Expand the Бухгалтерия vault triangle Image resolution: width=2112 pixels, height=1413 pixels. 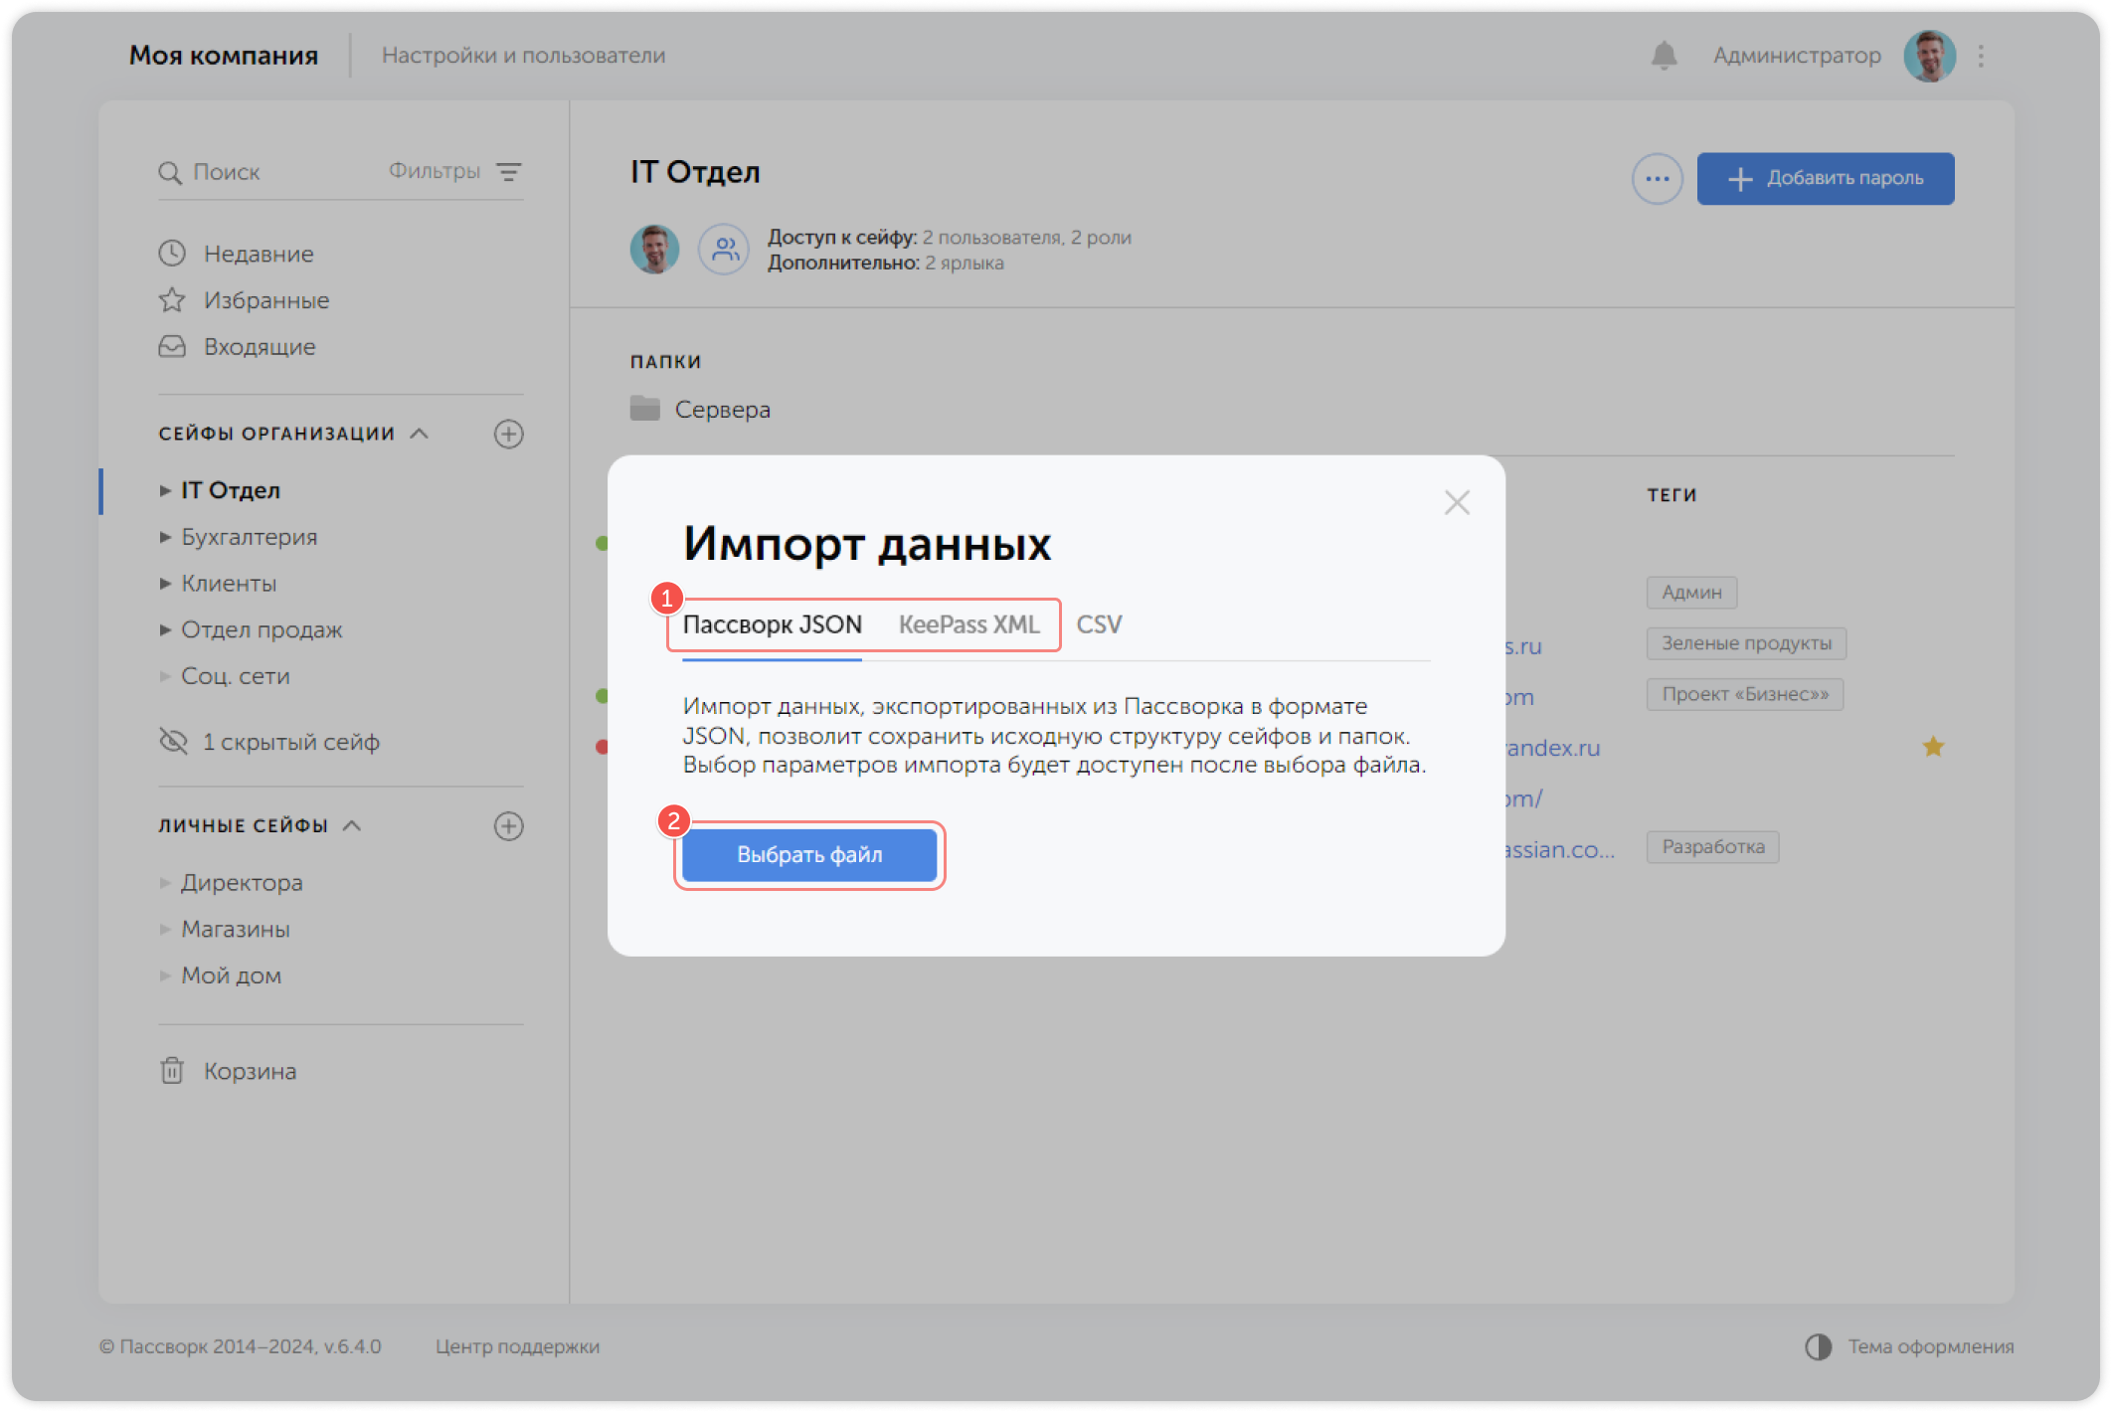click(x=165, y=537)
